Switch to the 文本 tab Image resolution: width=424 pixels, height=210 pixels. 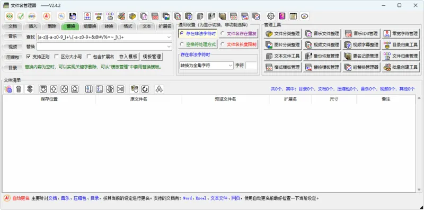pyautogui.click(x=147, y=26)
